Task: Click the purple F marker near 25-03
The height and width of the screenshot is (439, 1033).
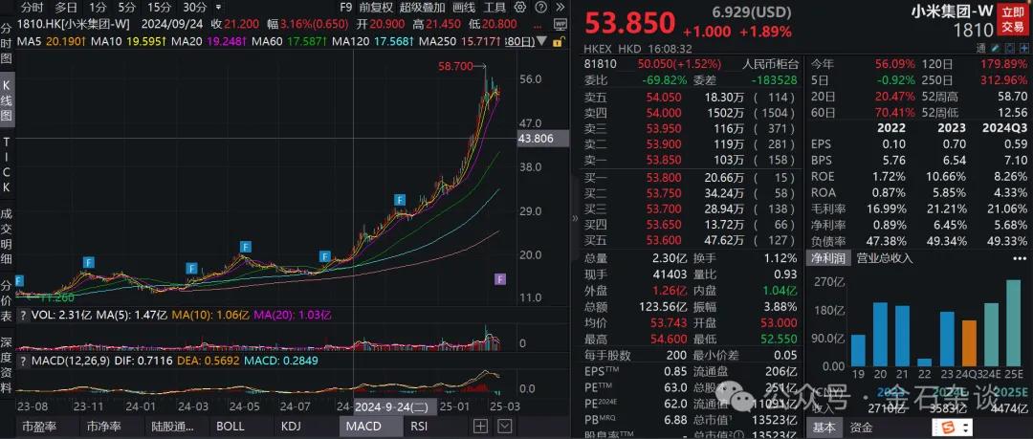Action: click(x=500, y=279)
